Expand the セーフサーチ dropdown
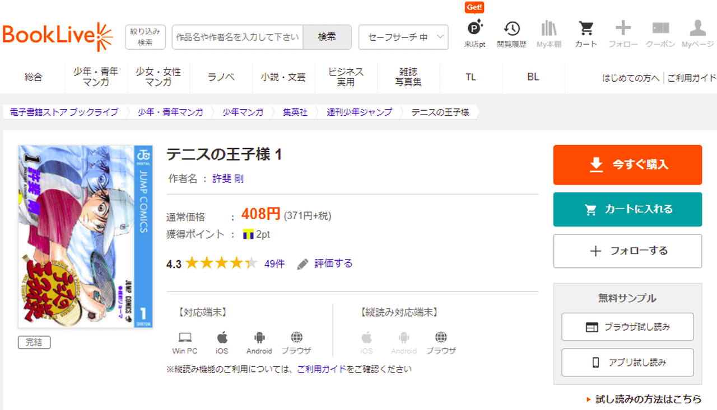The width and height of the screenshot is (717, 410). (403, 37)
